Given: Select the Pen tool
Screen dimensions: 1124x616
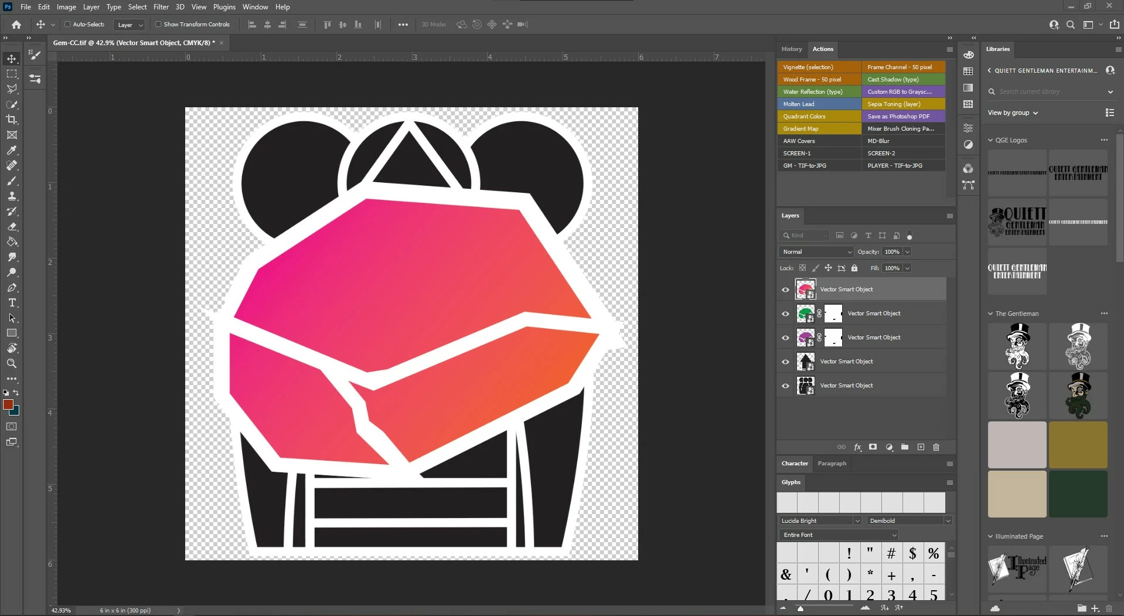Looking at the screenshot, I should pyautogui.click(x=12, y=287).
